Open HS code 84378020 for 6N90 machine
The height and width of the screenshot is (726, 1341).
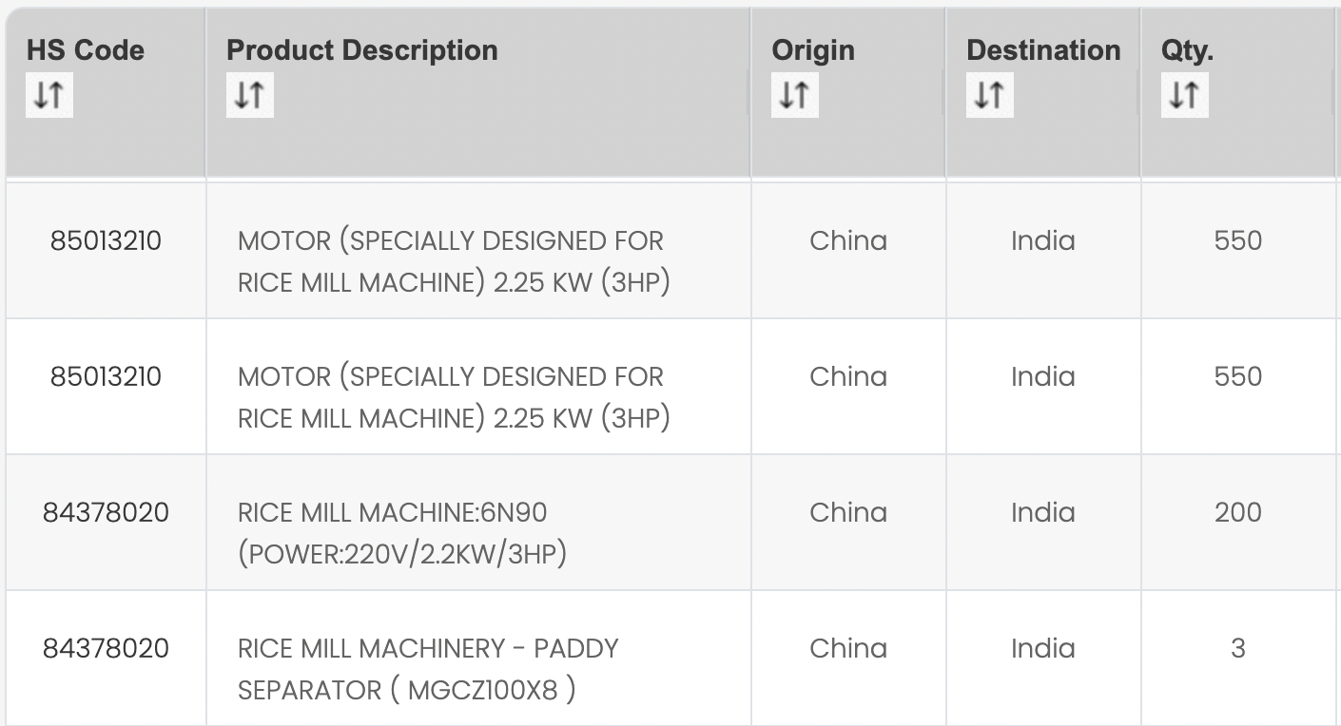click(x=106, y=512)
